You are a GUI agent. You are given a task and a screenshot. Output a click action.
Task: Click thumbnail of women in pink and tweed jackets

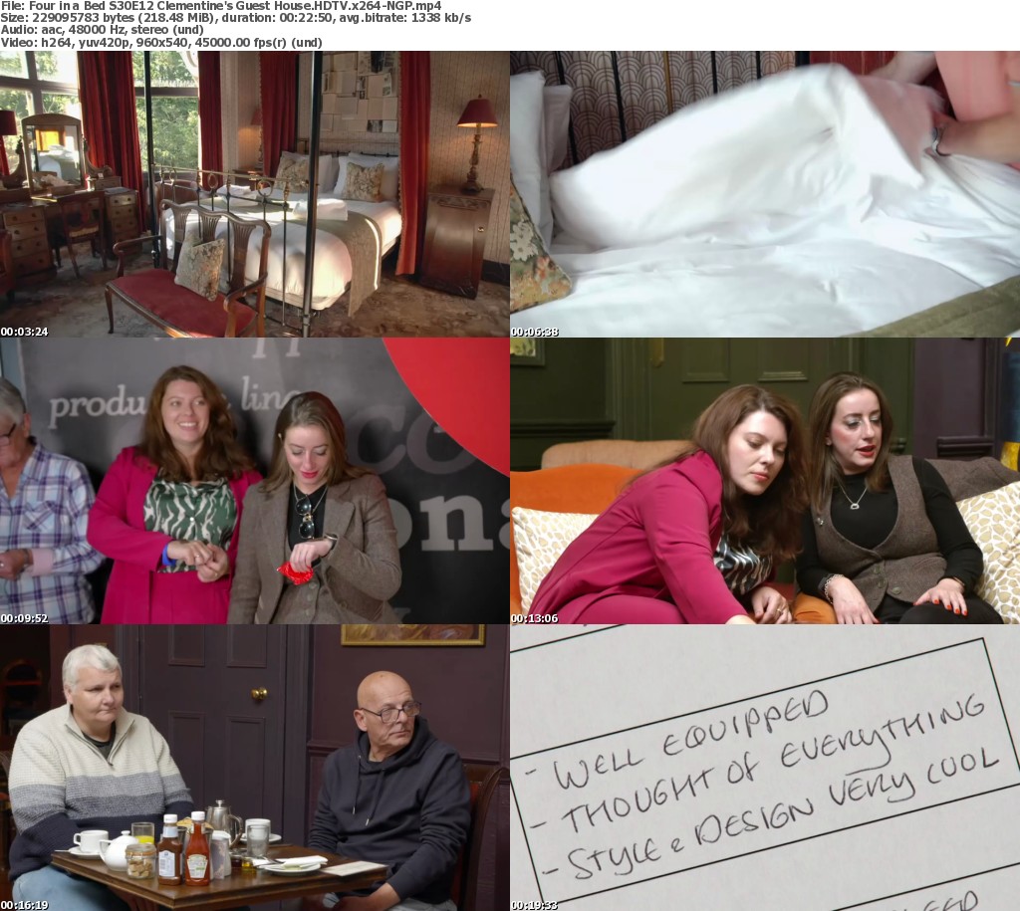pos(254,481)
